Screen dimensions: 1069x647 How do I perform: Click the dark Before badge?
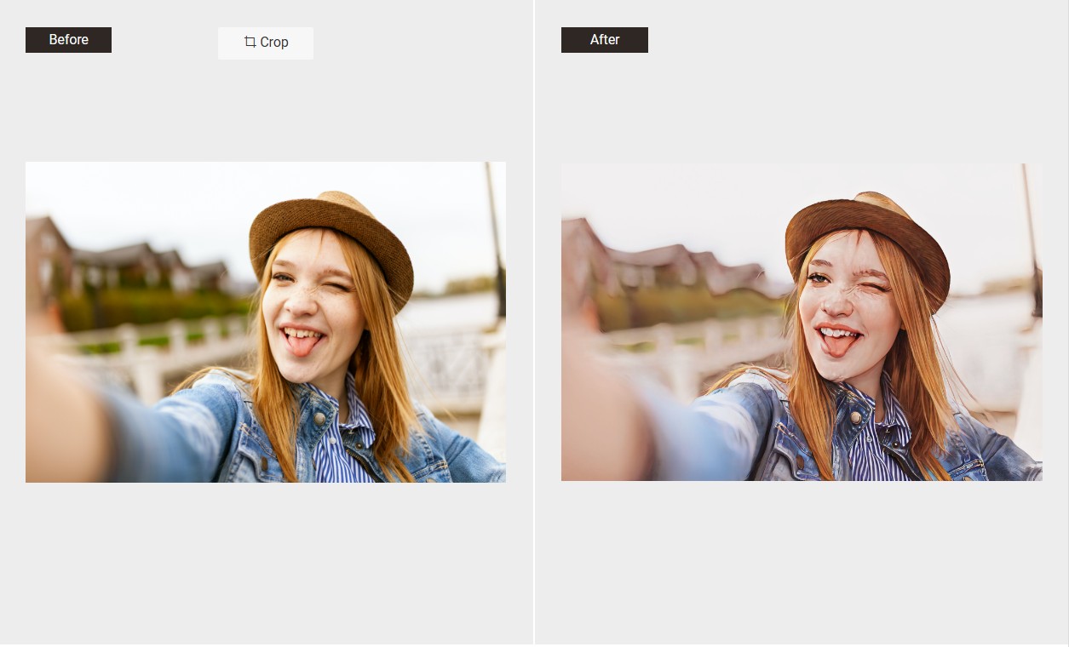point(68,39)
